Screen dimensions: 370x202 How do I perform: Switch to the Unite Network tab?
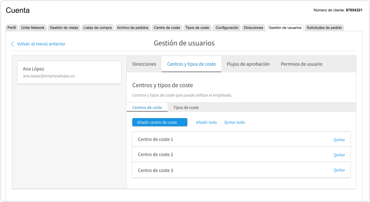click(x=33, y=28)
